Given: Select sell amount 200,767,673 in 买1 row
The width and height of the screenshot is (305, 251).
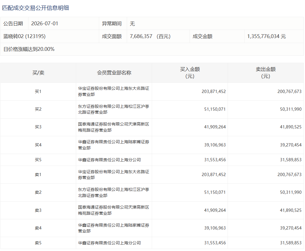Looking at the screenshot, I should point(289,92).
